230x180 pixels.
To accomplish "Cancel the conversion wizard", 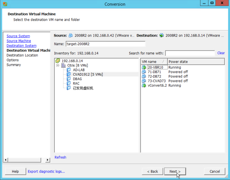I will [x=215, y=172].
